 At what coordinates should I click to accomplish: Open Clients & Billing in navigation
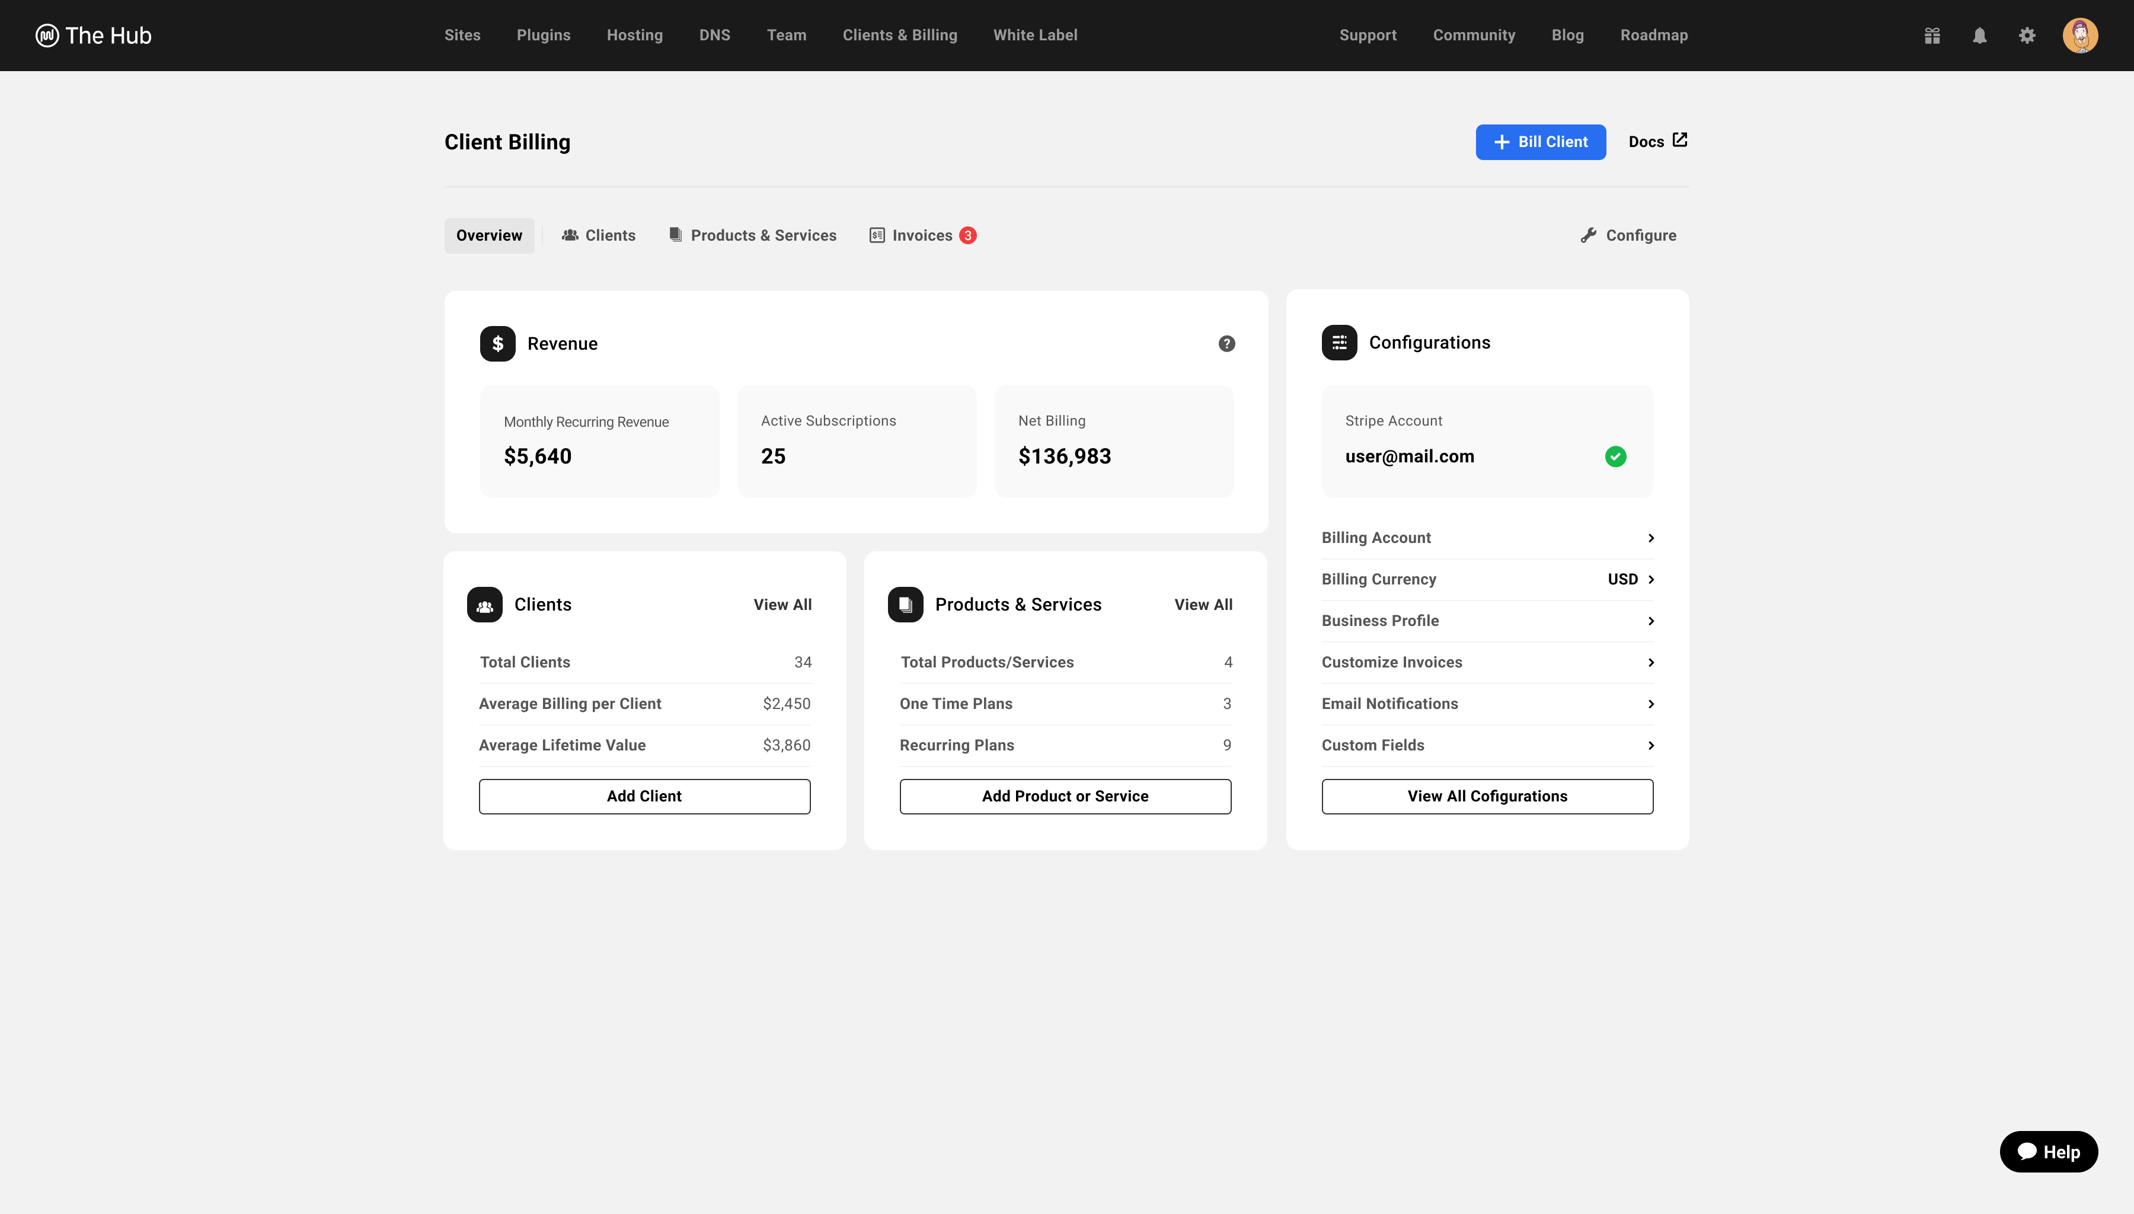pos(899,35)
